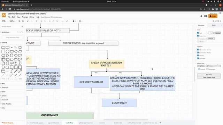Viewport: 223px width, 125px height.
Task: Click the To Back toolbar icon
Action: coord(45,21)
